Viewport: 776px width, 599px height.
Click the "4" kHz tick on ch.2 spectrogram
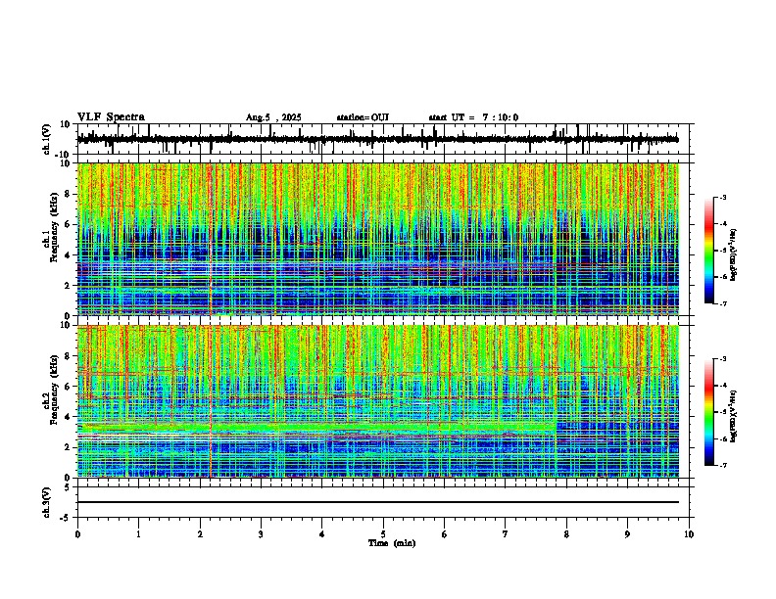click(x=69, y=417)
